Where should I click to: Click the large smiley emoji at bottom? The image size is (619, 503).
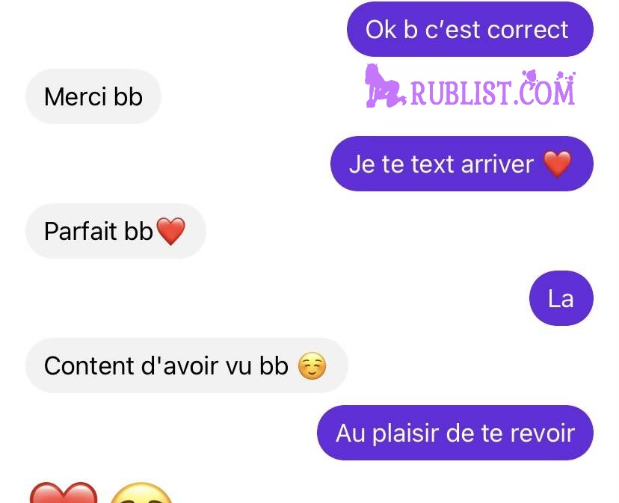click(x=141, y=493)
